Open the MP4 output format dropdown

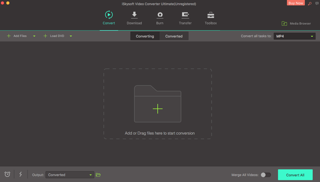[295, 36]
